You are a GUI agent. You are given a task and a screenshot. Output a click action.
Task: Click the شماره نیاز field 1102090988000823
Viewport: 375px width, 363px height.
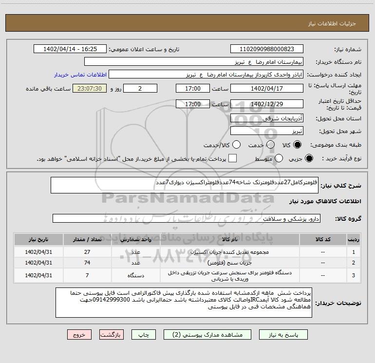tap(267, 49)
